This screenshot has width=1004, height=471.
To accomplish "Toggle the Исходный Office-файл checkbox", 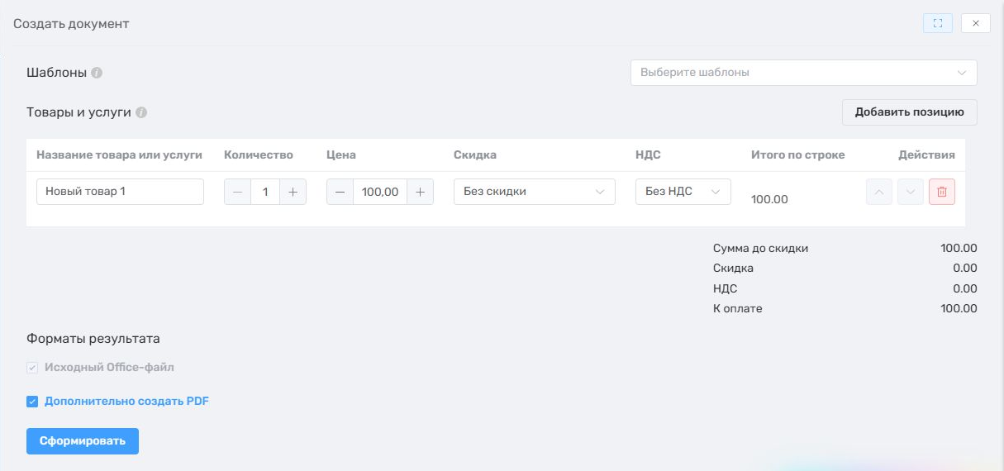I will 32,367.
